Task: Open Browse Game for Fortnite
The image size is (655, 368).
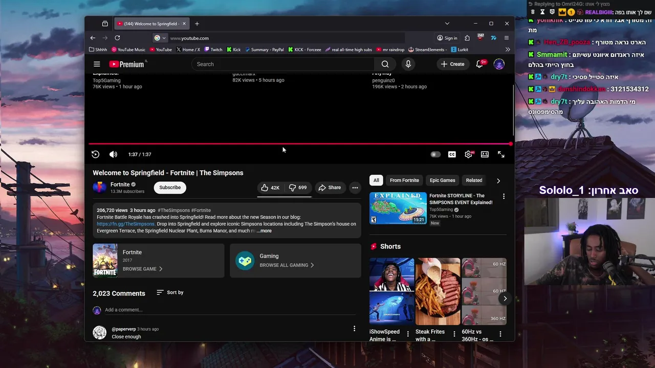Action: (142, 269)
